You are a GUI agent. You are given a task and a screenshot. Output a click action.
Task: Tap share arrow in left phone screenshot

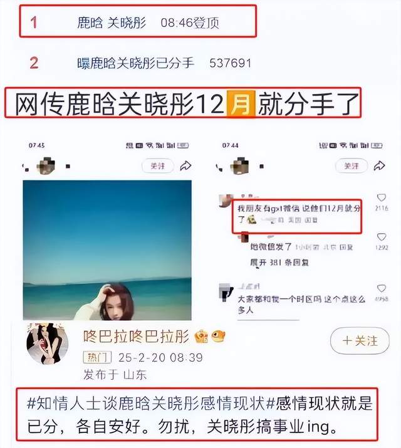185,165
